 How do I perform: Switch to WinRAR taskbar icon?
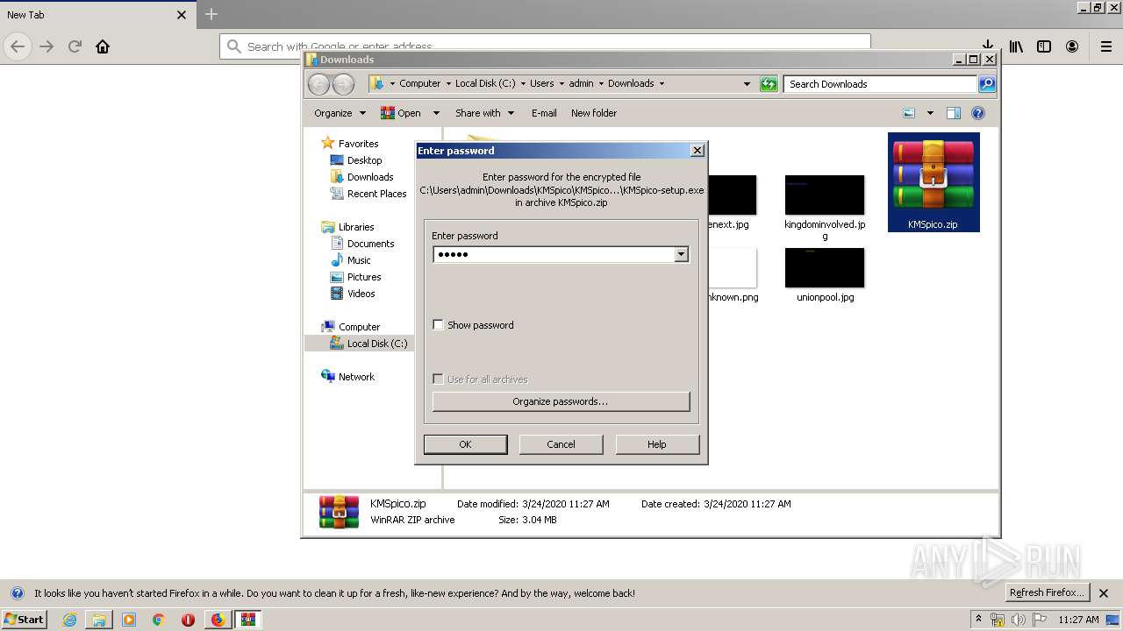[x=248, y=620]
